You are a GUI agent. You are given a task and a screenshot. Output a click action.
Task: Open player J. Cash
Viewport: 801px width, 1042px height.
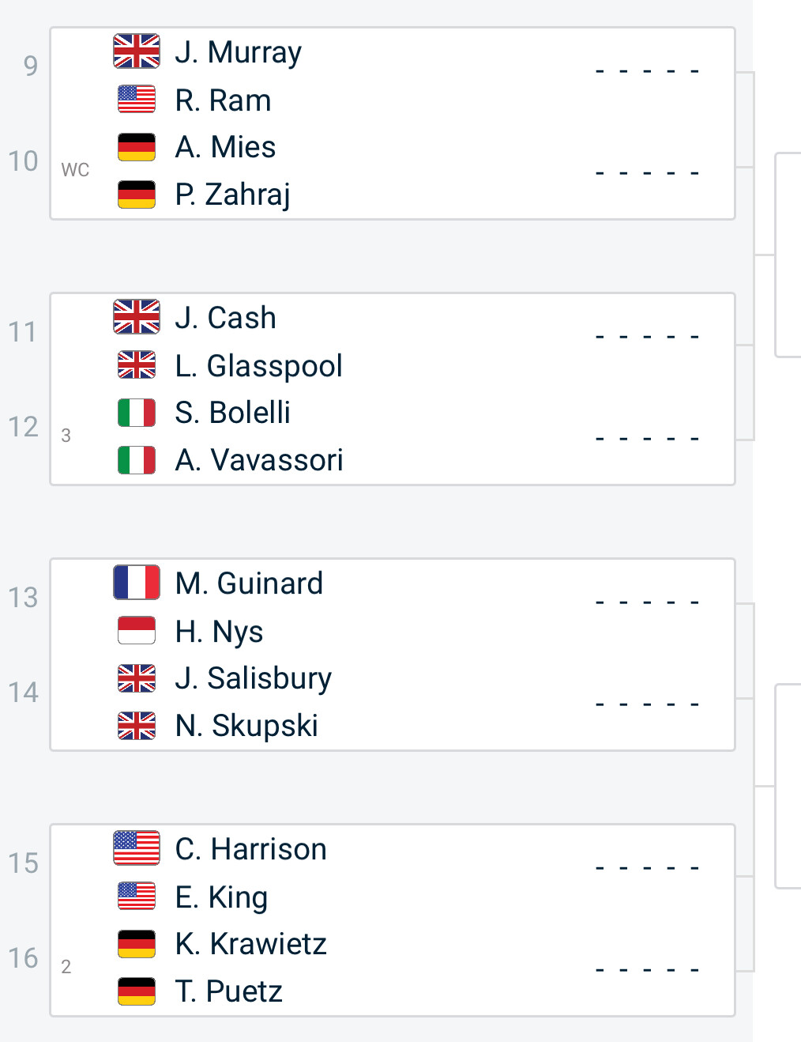tap(226, 318)
